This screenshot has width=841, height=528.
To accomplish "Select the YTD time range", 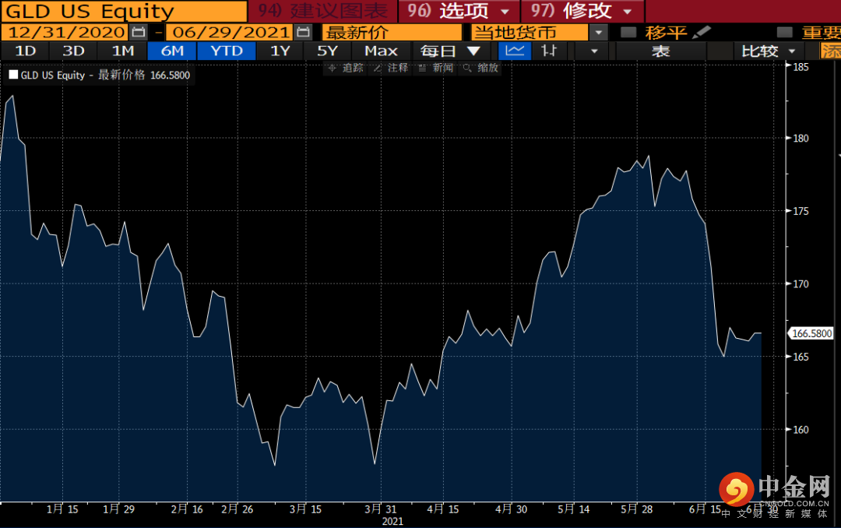I will tap(227, 51).
